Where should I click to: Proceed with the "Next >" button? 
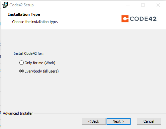119,121
